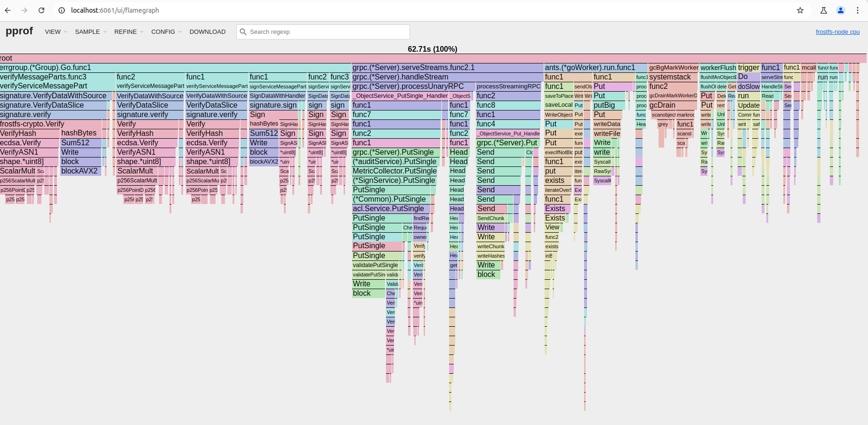The image size is (868, 425).
Task: Open the VIEW dropdown menu
Action: pyautogui.click(x=56, y=32)
